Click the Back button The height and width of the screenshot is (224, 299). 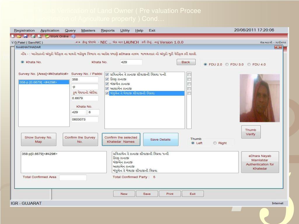186,62
